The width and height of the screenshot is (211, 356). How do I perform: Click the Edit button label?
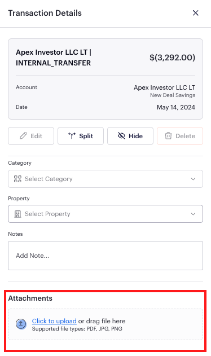click(x=36, y=136)
